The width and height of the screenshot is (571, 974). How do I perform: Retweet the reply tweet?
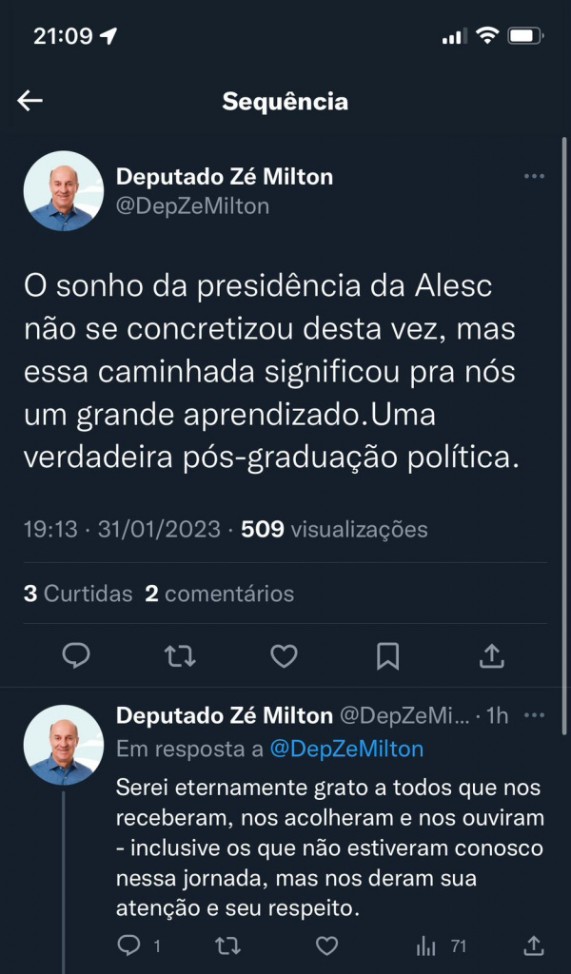point(226,945)
